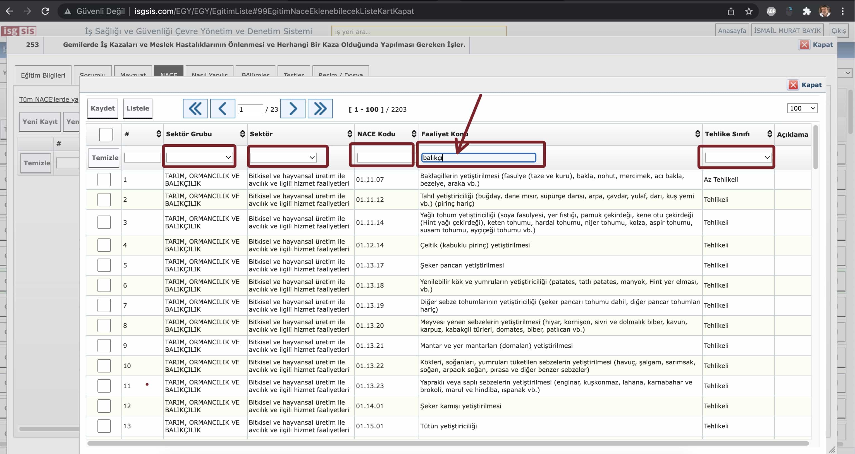Bookmark the page with the star icon
The height and width of the screenshot is (454, 855).
pos(749,11)
